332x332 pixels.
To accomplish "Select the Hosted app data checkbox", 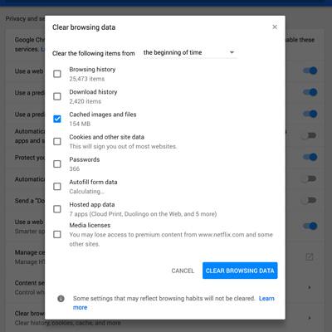I will [x=57, y=209].
